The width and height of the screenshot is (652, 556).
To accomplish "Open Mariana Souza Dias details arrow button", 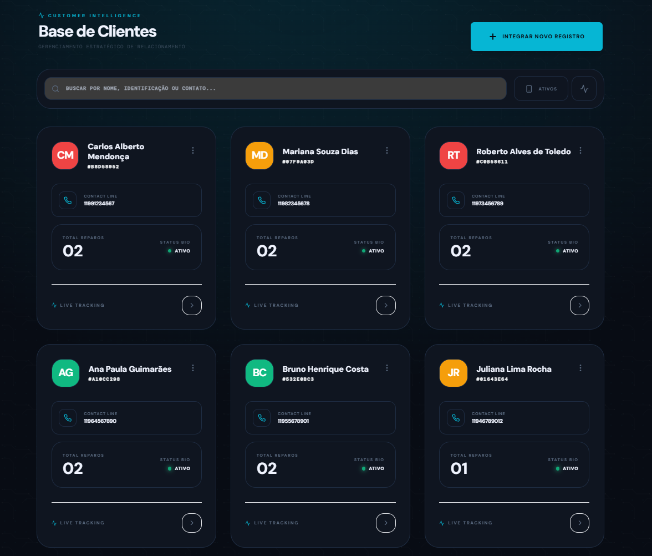I will coord(386,305).
